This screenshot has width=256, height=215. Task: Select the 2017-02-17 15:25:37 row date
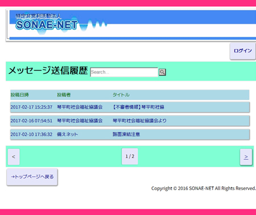[x=31, y=107]
